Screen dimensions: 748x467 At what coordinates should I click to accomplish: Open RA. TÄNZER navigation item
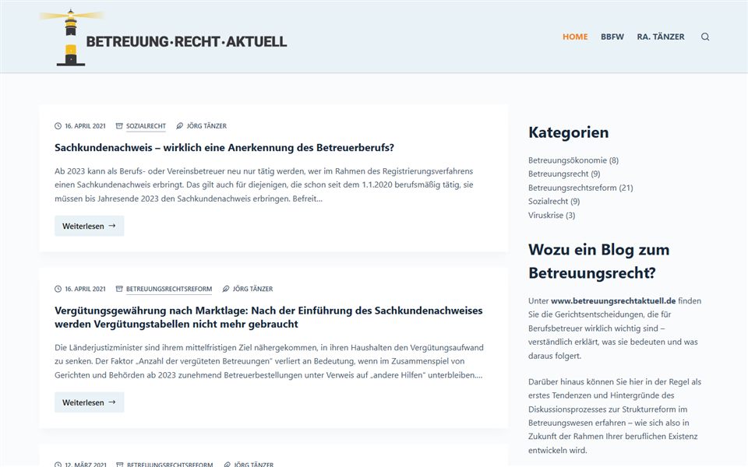click(660, 37)
